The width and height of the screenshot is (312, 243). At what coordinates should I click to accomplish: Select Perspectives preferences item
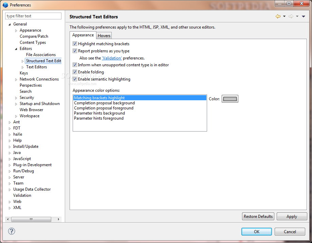(31, 85)
